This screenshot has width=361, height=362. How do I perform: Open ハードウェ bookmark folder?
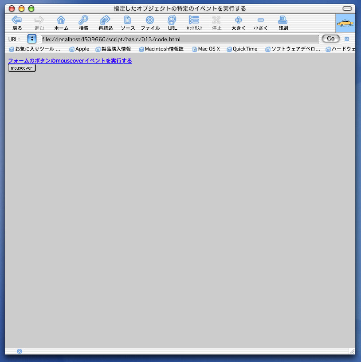[x=341, y=49]
